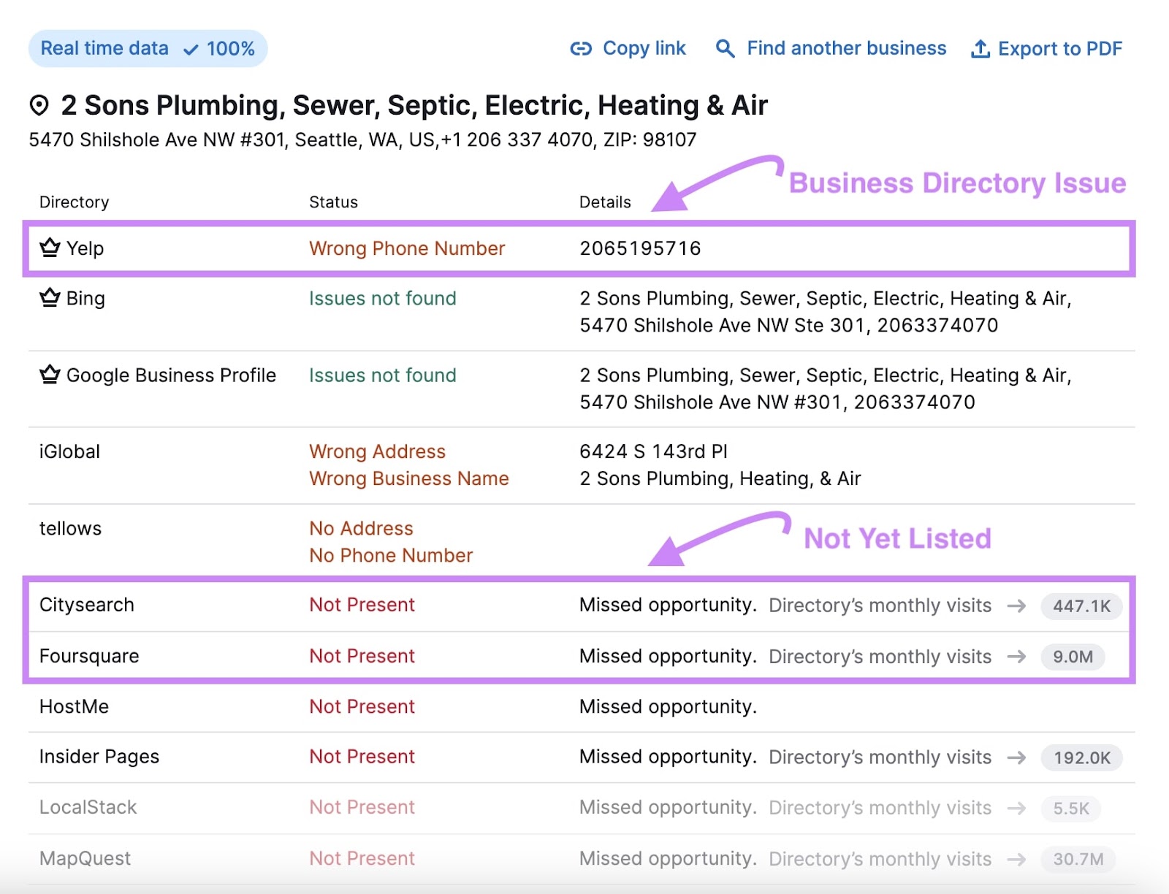
Task: Select the crown icon next to Yelp
Action: click(x=49, y=248)
